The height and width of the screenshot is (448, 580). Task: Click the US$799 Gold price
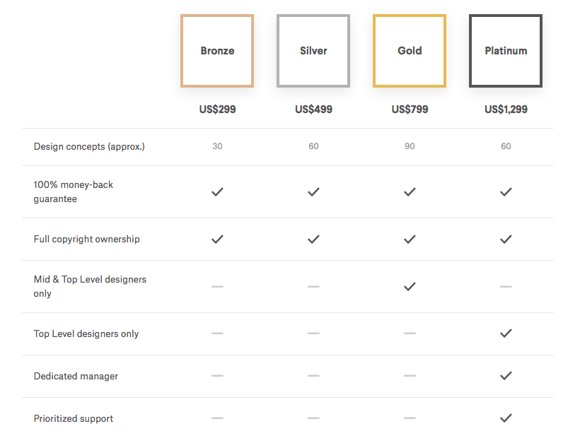click(410, 110)
